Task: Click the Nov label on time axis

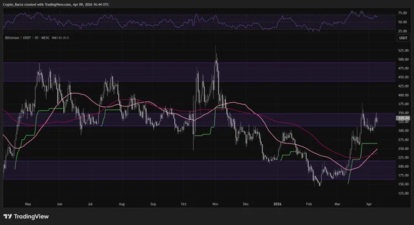Action: 215,204
